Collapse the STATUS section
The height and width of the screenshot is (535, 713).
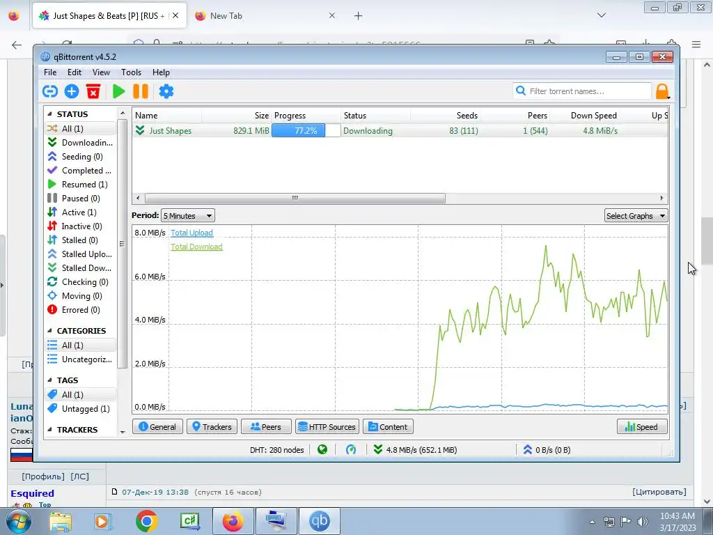(49, 114)
